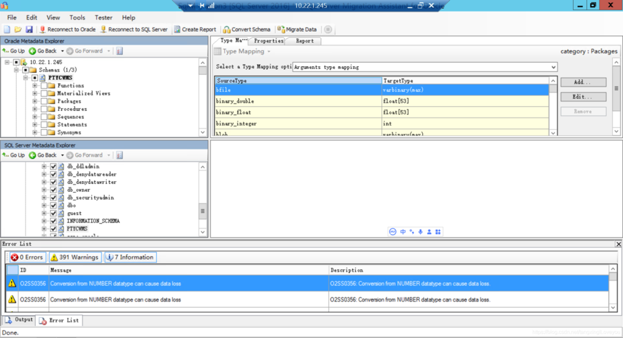The width and height of the screenshot is (623, 338).
Task: Click the Open Project folder icon
Action: 18,30
